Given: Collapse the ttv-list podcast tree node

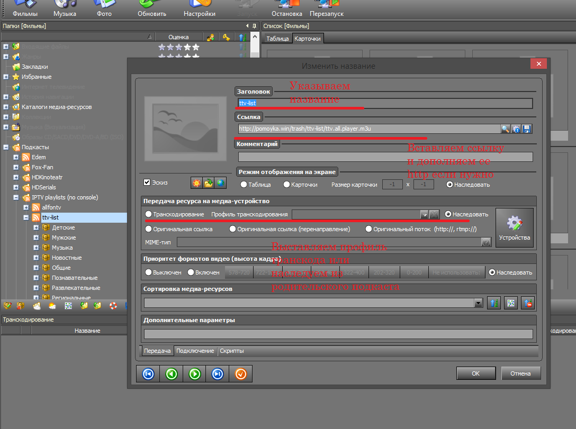Looking at the screenshot, I should tap(26, 217).
